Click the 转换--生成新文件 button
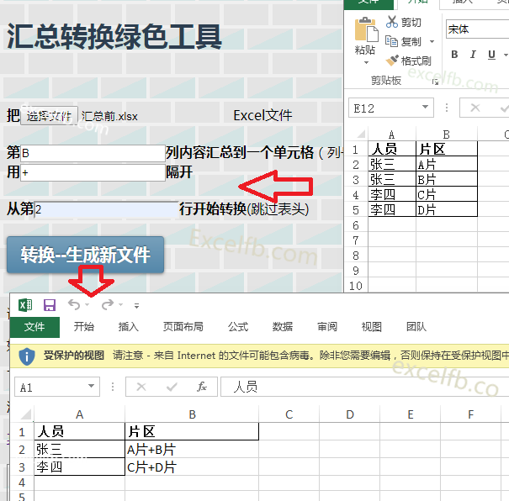The width and height of the screenshot is (509, 501). click(x=85, y=255)
